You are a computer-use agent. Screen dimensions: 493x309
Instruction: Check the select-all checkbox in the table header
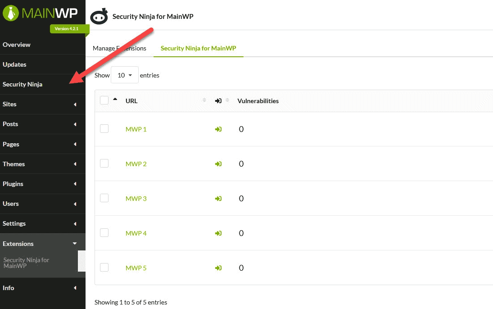point(104,100)
